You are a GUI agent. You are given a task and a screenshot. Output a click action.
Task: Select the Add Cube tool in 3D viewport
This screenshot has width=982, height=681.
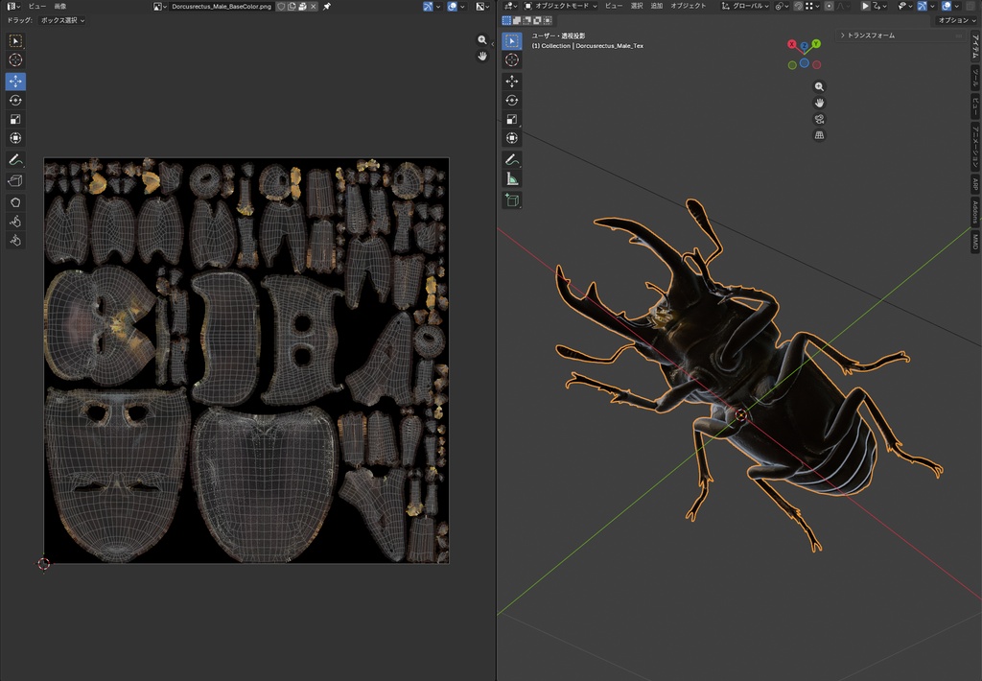(512, 200)
